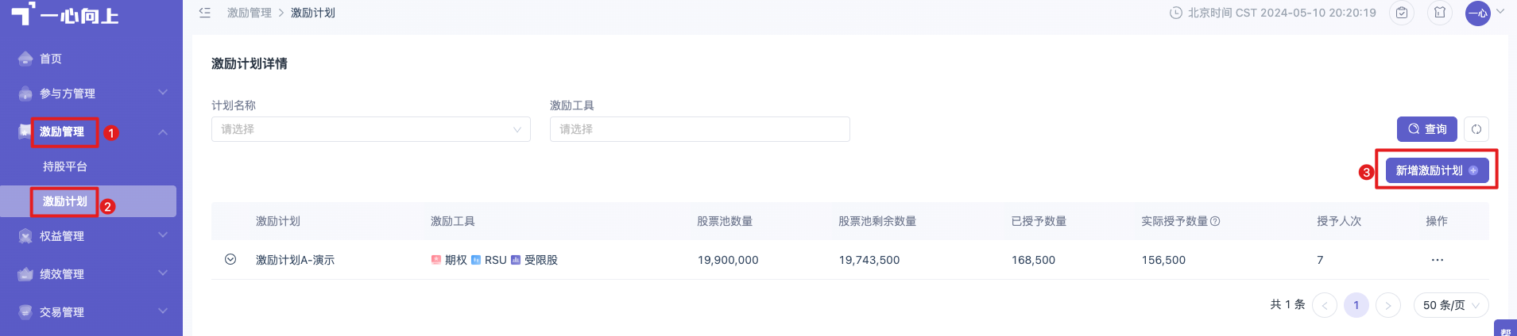This screenshot has height=336, width=1517.
Task: Open the row actions ellipsis for 激励计划A-演示
Action: point(1437,260)
